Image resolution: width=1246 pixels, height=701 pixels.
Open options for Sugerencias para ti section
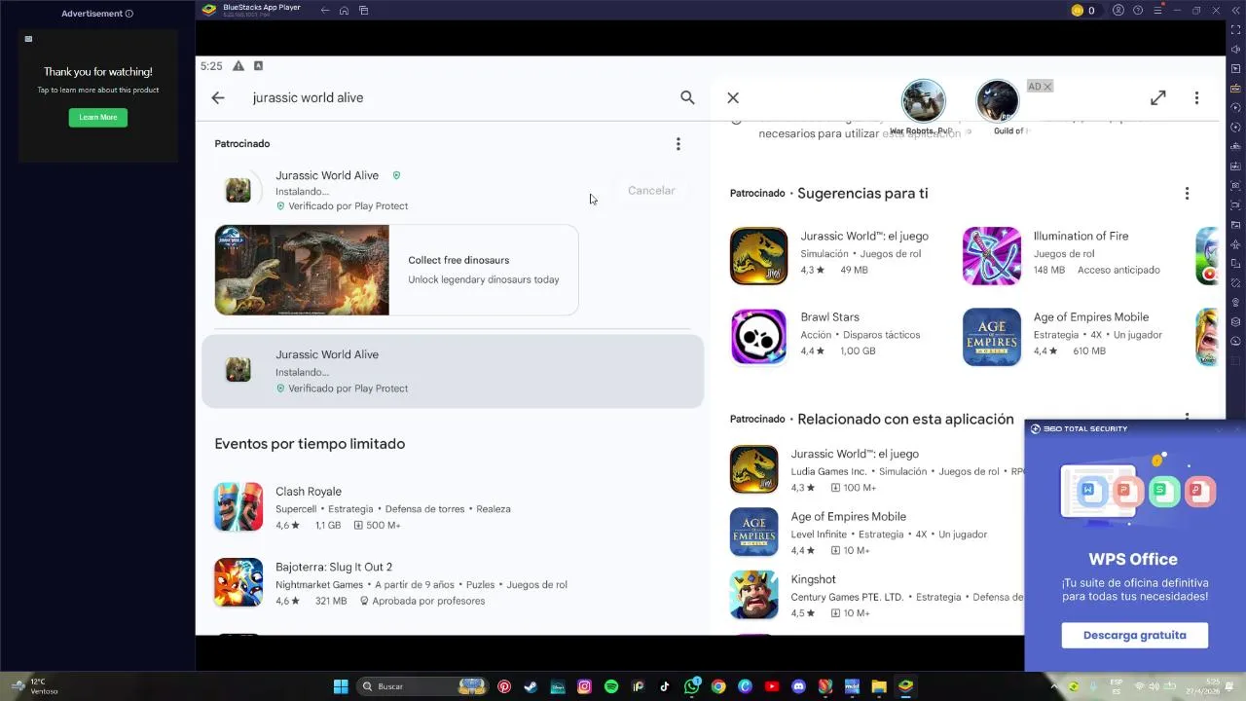click(1187, 193)
